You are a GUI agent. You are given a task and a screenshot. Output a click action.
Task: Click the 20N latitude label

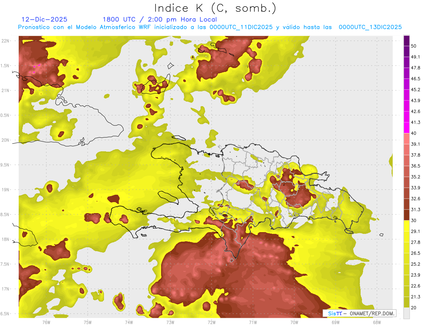click(6, 140)
